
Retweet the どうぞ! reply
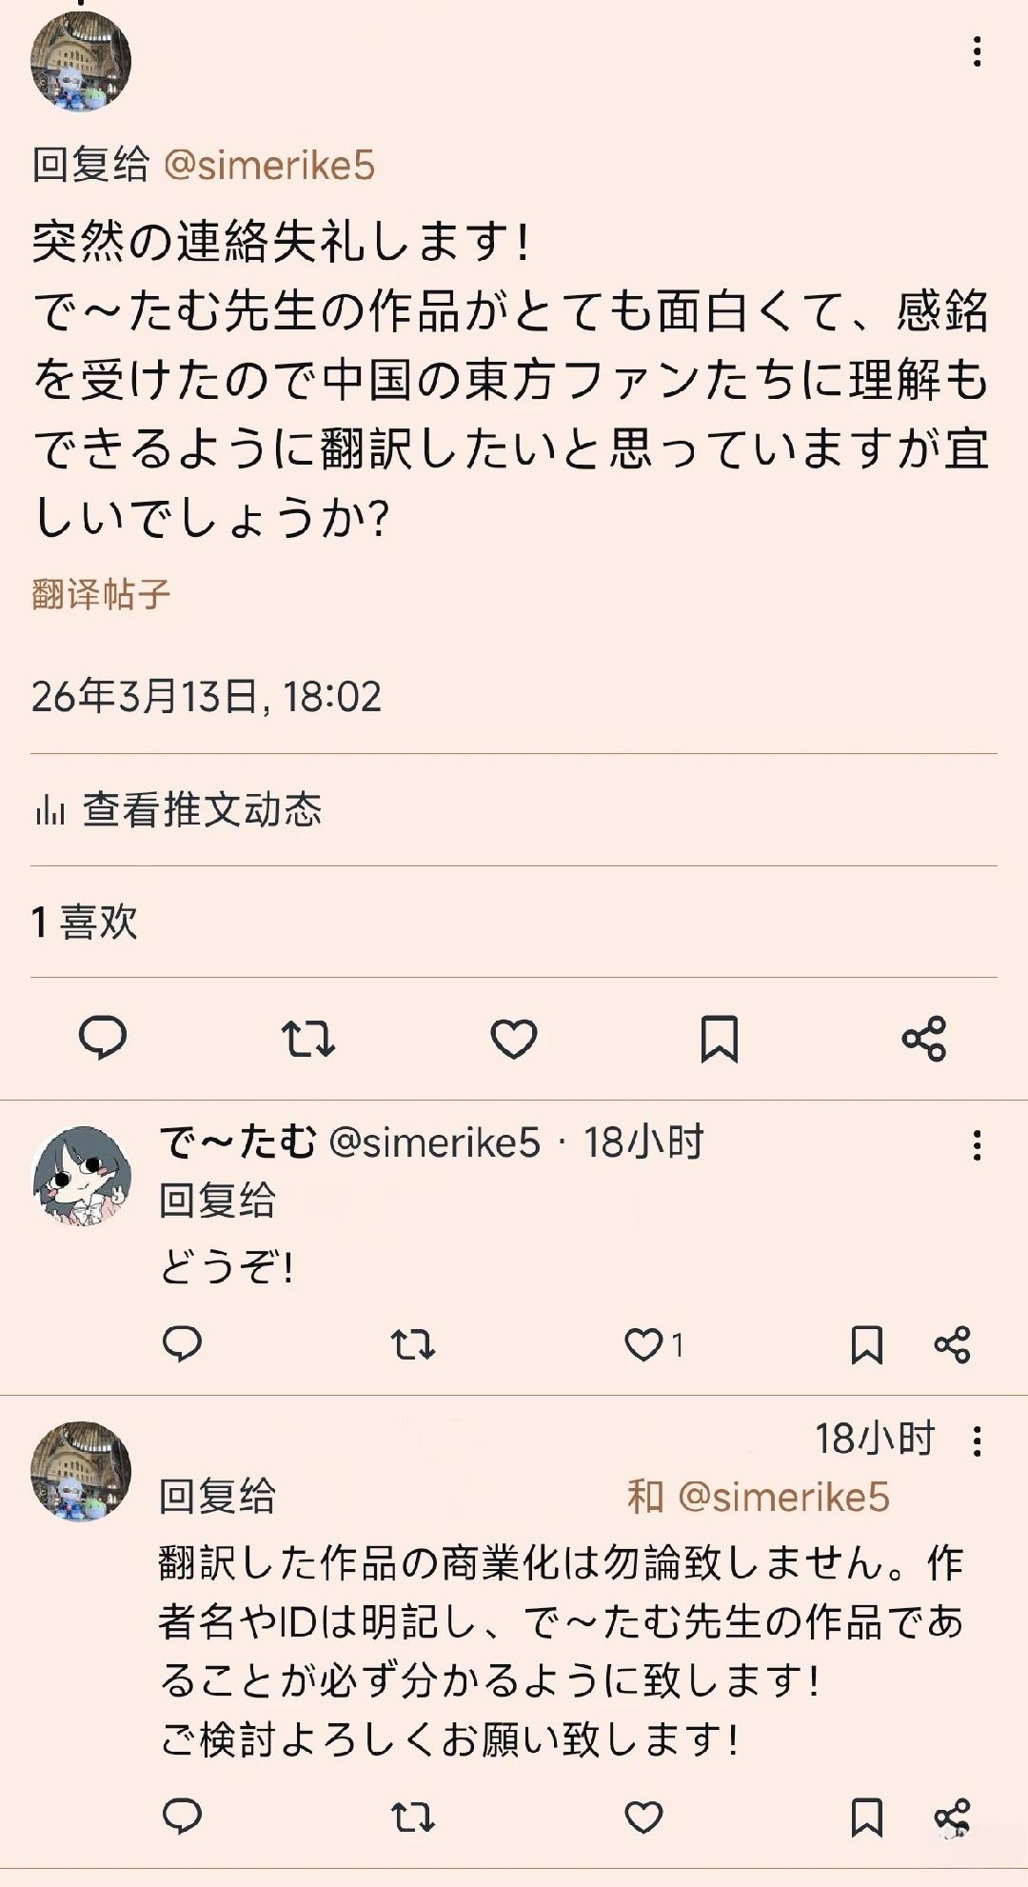[412, 1344]
